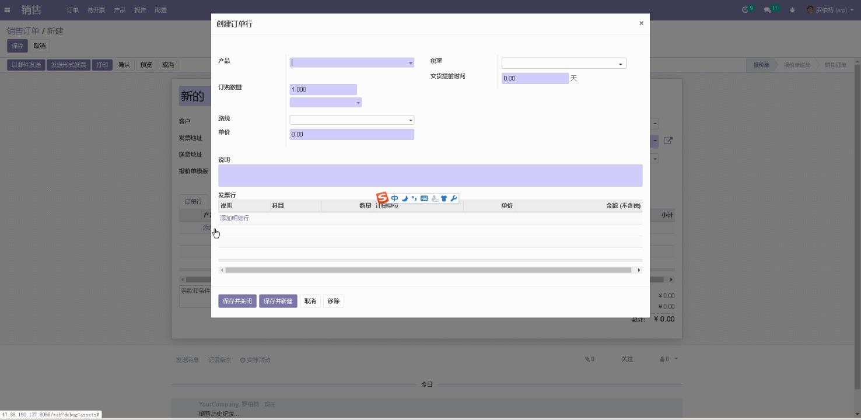Click 打印 button
The height and width of the screenshot is (420, 861).
click(x=102, y=65)
